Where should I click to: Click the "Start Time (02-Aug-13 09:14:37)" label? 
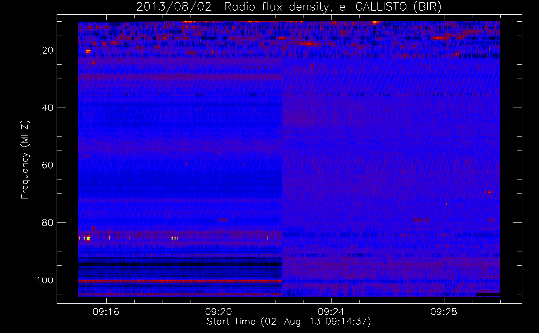[x=289, y=322]
